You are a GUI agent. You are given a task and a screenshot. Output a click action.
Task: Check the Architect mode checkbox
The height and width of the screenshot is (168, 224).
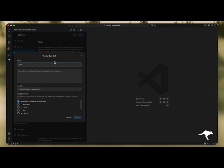coord(19,104)
